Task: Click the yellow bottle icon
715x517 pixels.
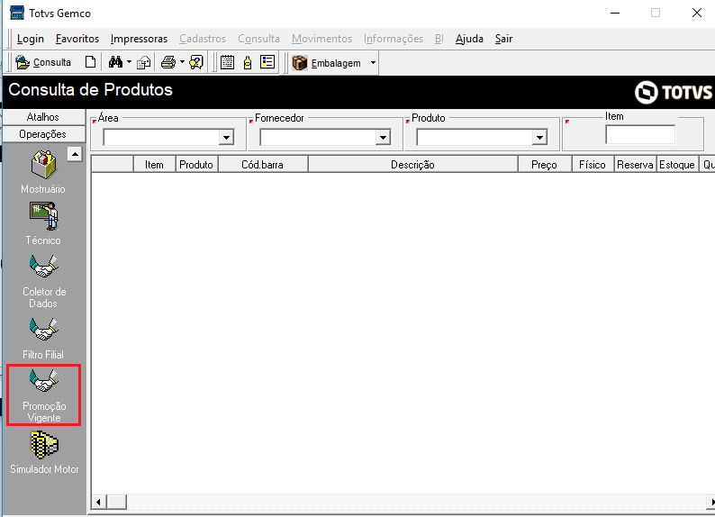Action: [x=248, y=62]
